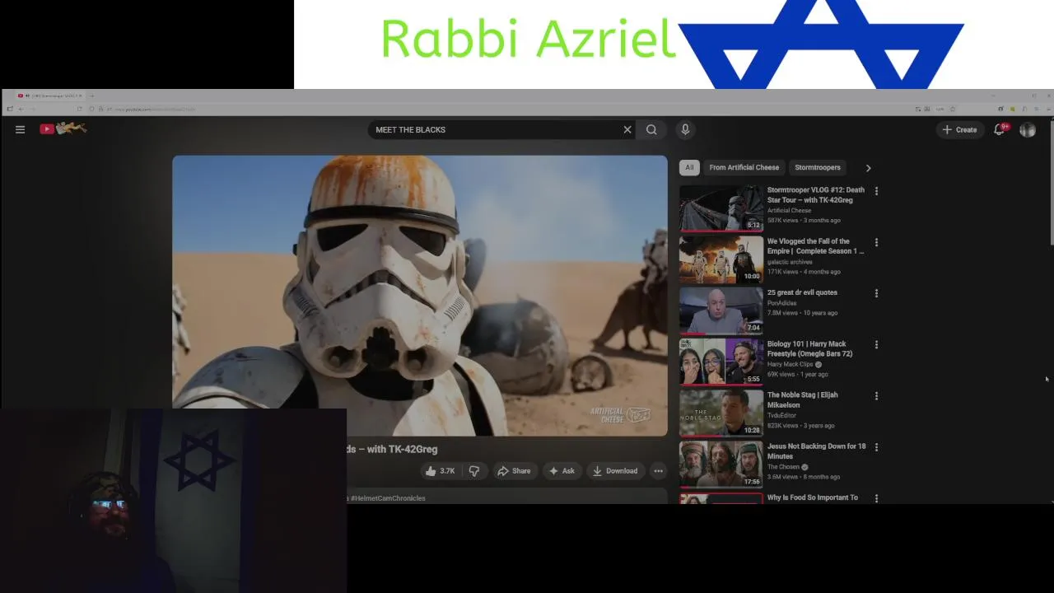This screenshot has height=593, width=1054.
Task: Select the From Artificial Cheese chip
Action: 744,167
